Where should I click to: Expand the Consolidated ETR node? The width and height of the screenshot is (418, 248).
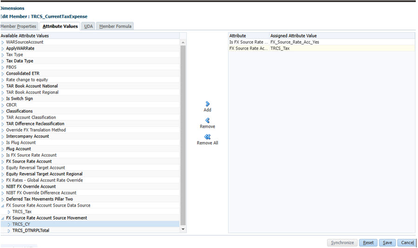(3, 74)
